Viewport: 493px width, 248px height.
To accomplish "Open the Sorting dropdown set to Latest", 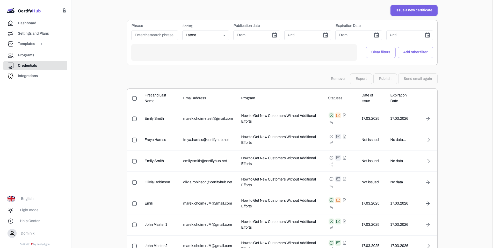I will pyautogui.click(x=205, y=35).
